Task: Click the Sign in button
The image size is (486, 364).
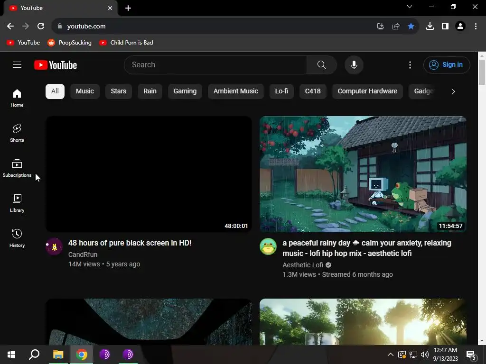Action: 447,65
